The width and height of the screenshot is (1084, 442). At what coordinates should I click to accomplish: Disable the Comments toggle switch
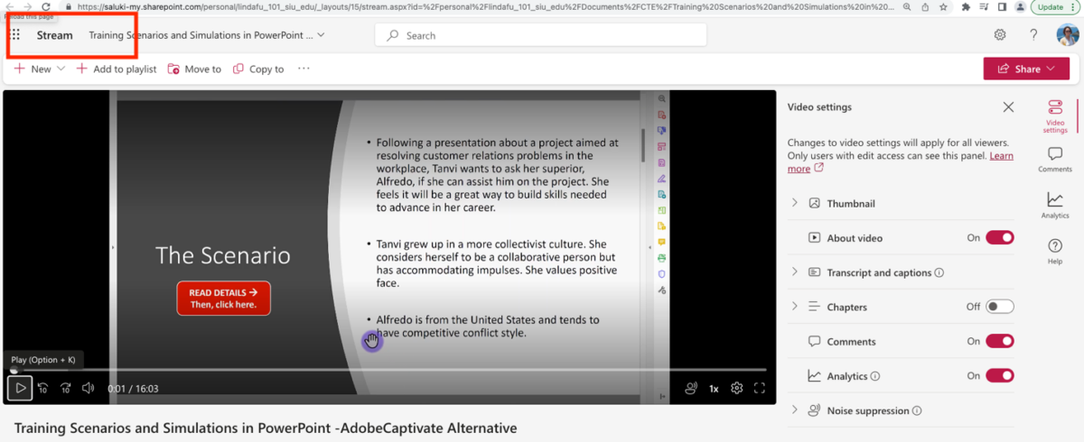pos(999,341)
